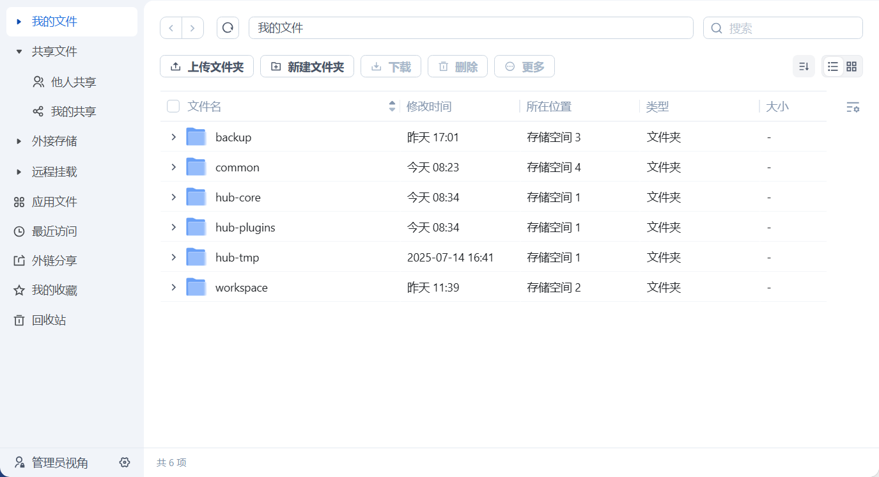Switch to 管理员视角 at the bottom
879x477 pixels.
point(59,462)
